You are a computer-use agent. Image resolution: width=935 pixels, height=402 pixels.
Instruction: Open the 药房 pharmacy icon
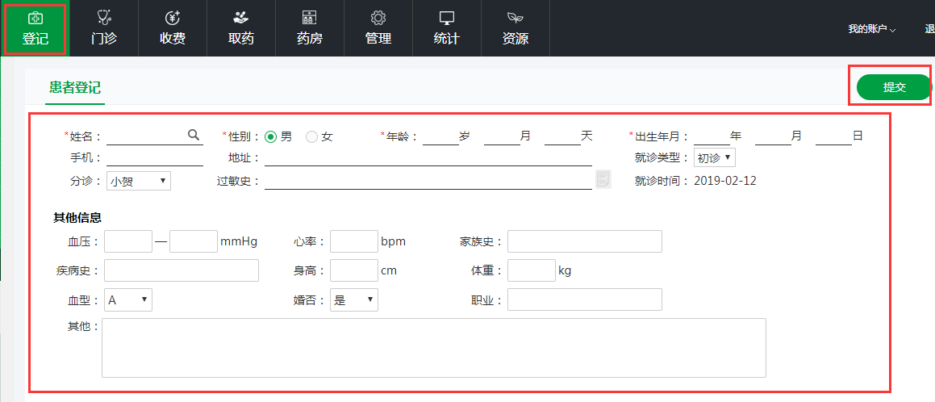coord(309,18)
